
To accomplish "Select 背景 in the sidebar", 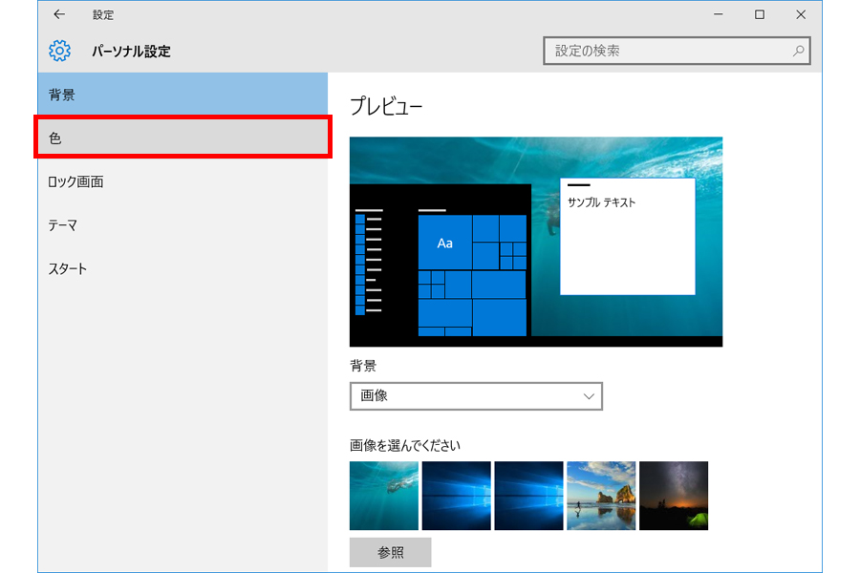I will 182,95.
